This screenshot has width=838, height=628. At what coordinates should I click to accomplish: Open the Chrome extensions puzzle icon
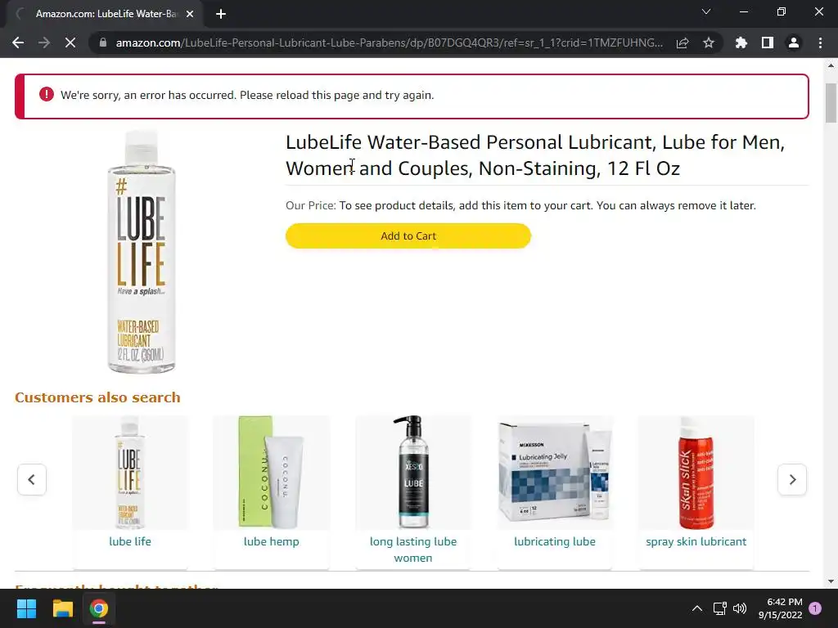pyautogui.click(x=741, y=43)
